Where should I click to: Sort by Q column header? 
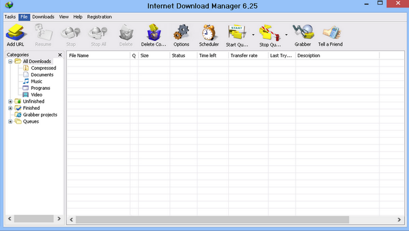[x=134, y=56]
